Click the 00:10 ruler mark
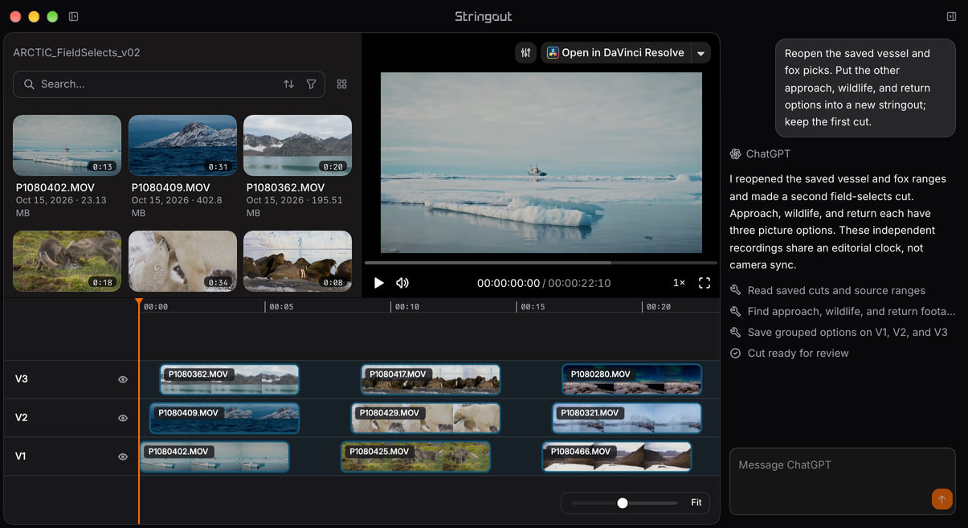The width and height of the screenshot is (968, 528). pyautogui.click(x=407, y=307)
